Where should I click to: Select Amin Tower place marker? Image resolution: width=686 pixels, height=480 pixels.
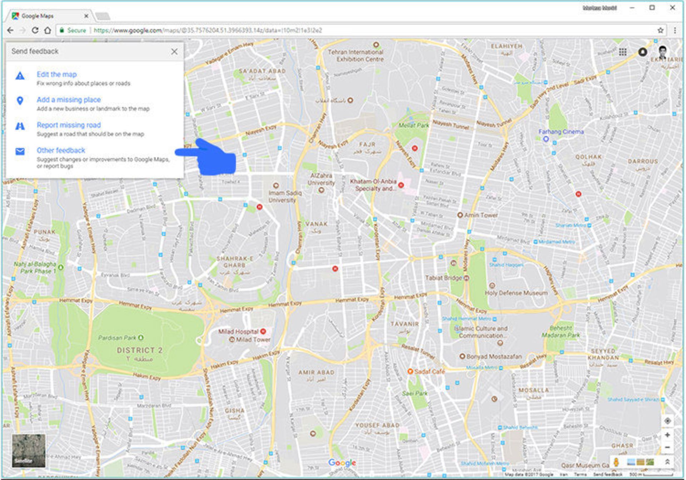460,215
